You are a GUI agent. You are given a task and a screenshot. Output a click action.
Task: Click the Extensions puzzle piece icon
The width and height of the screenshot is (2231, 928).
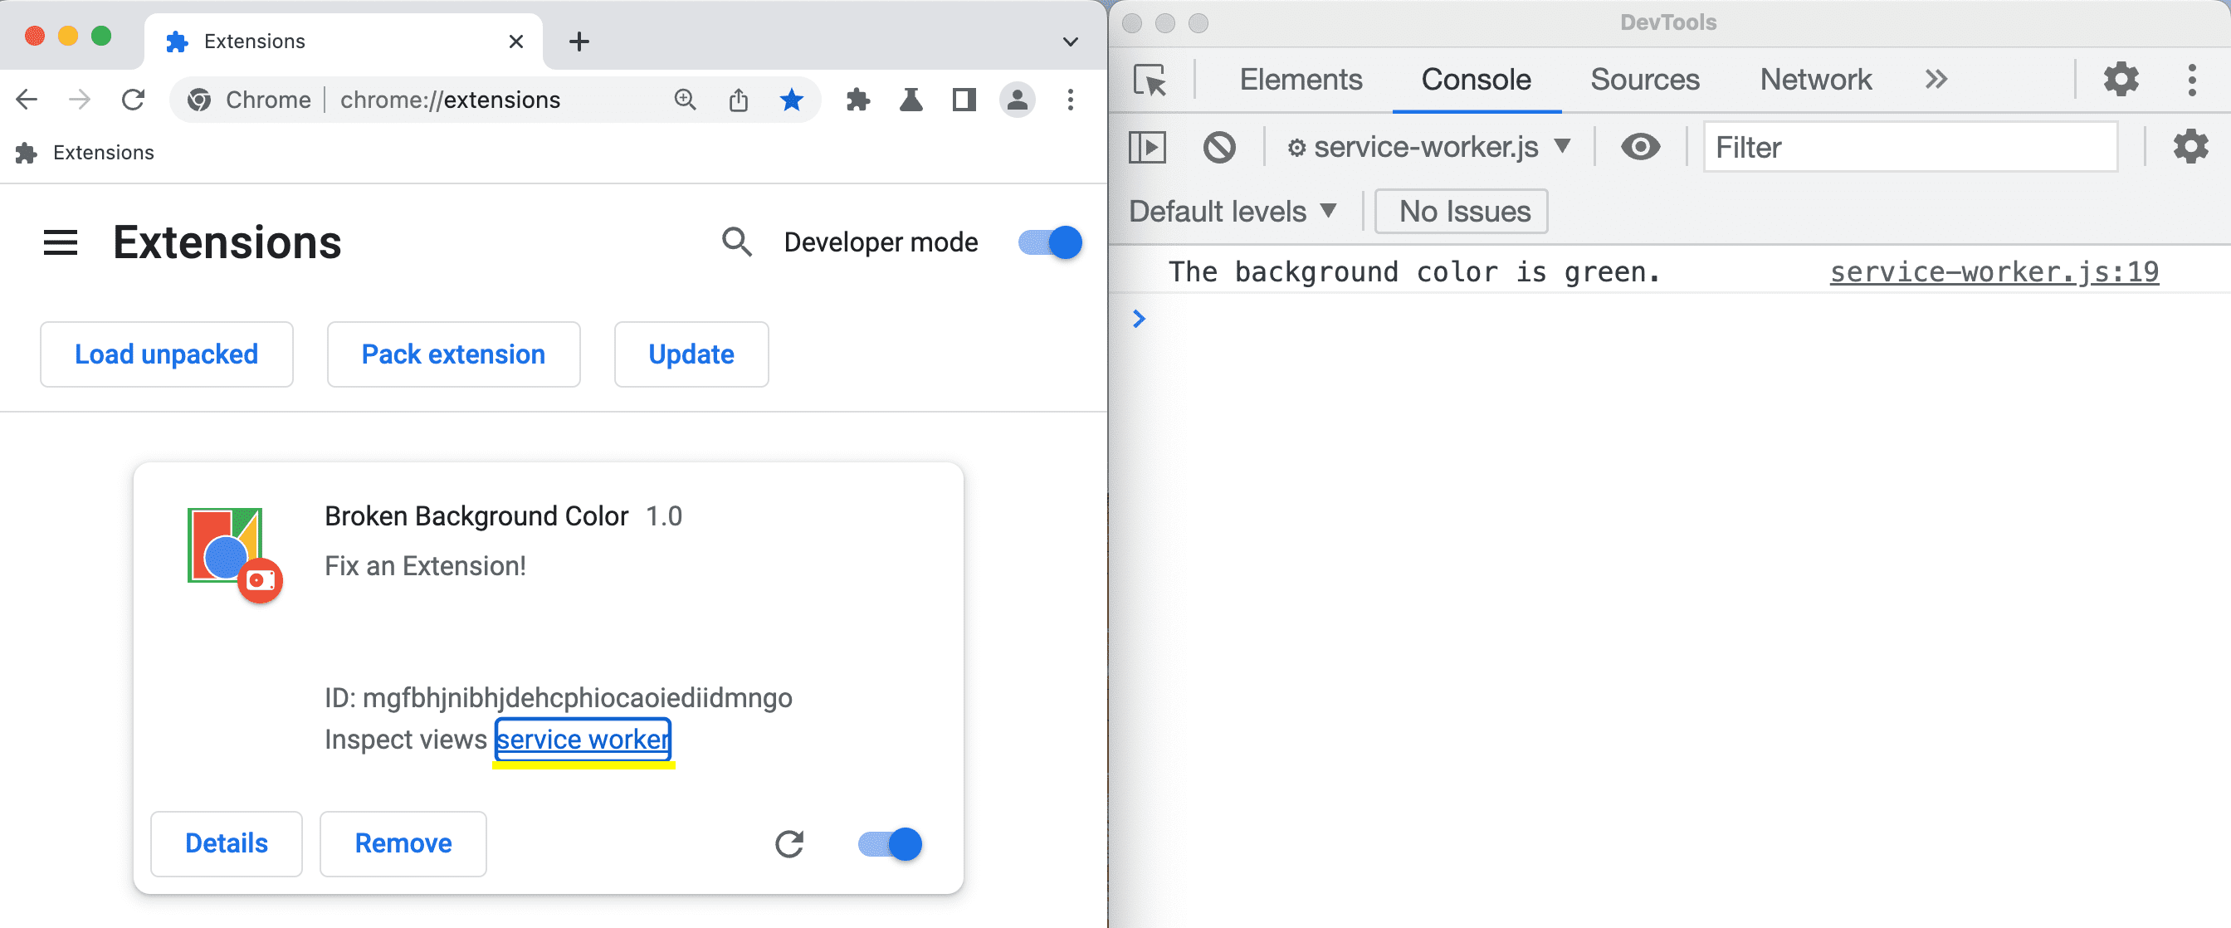858,100
